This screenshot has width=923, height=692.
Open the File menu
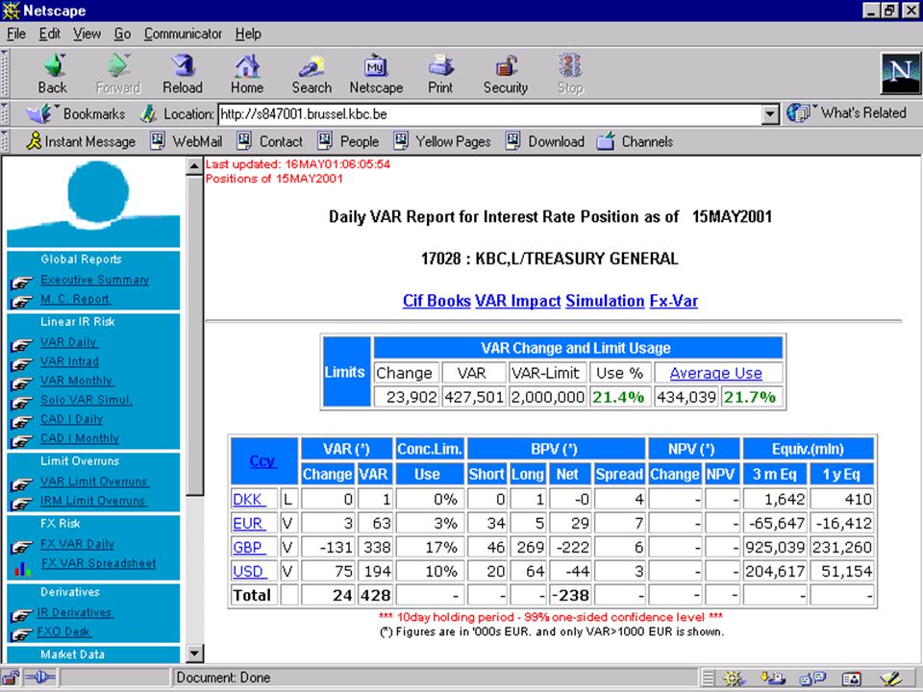16,35
